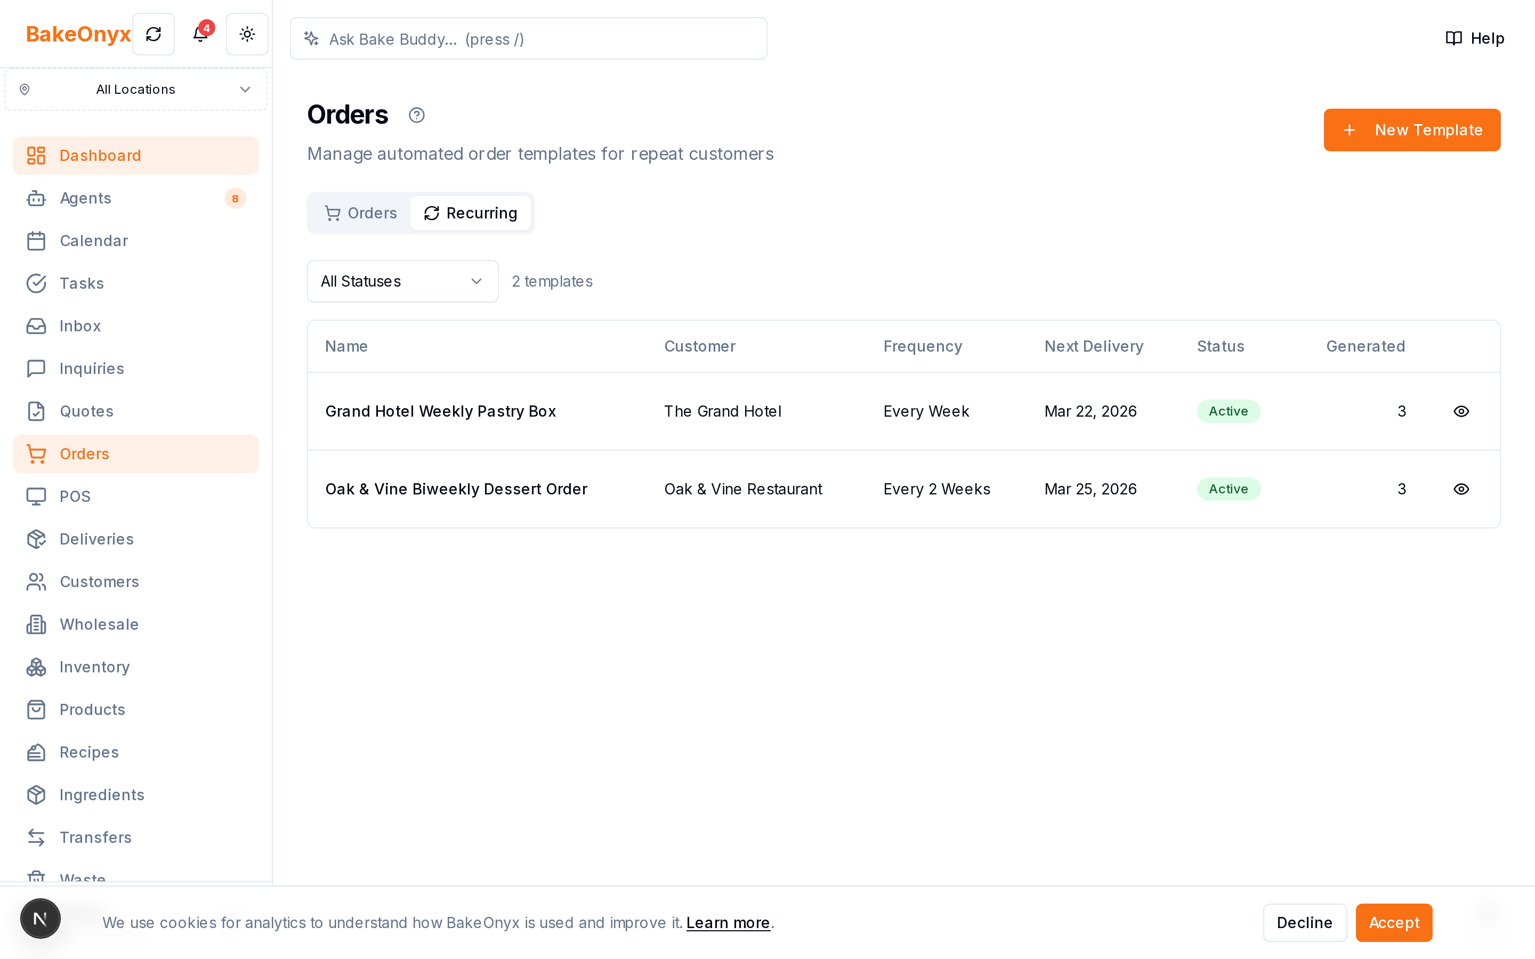The width and height of the screenshot is (1535, 959).
Task: Click the Mar 25, 2026 delivery date
Action: (1090, 489)
